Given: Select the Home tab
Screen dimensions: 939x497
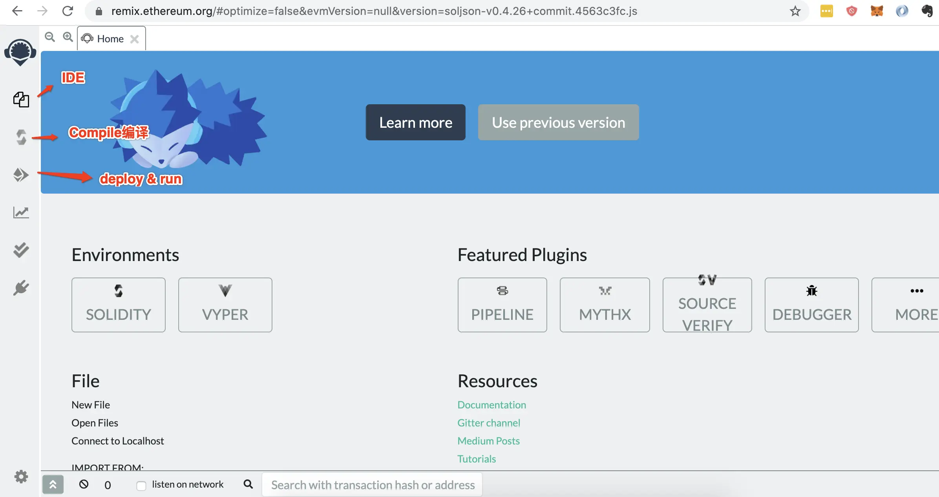Looking at the screenshot, I should point(110,39).
